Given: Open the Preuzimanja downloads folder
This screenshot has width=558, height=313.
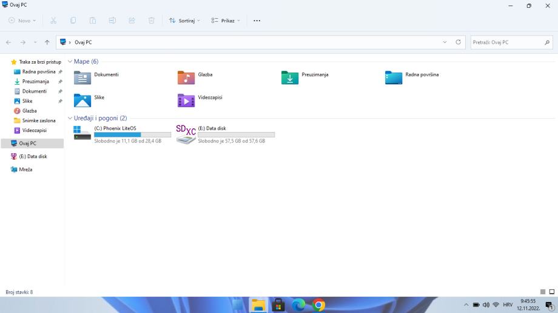Looking at the screenshot, I should tap(290, 77).
